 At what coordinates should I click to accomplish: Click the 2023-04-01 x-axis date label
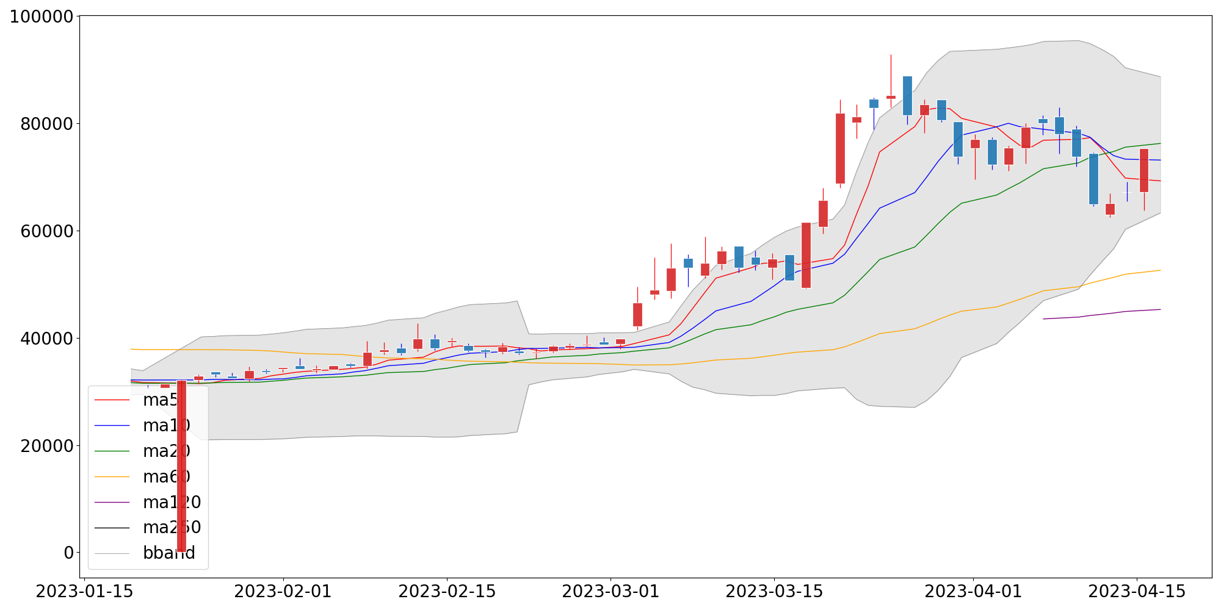[973, 592]
